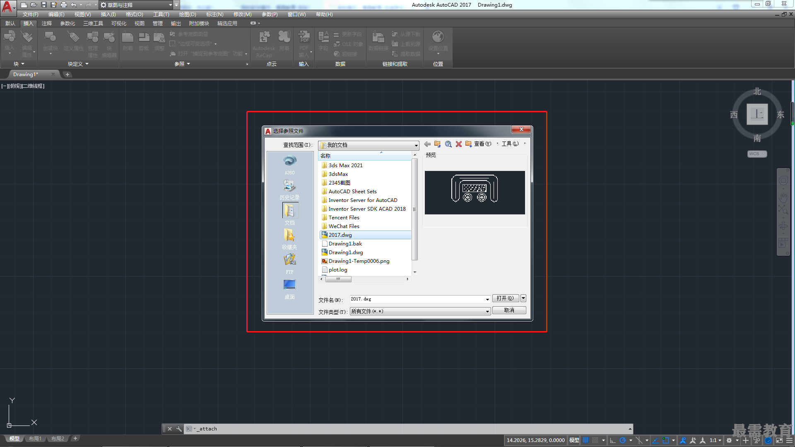This screenshot has height=447, width=795.
Task: Click the file list scroll-down arrow
Action: [414, 272]
